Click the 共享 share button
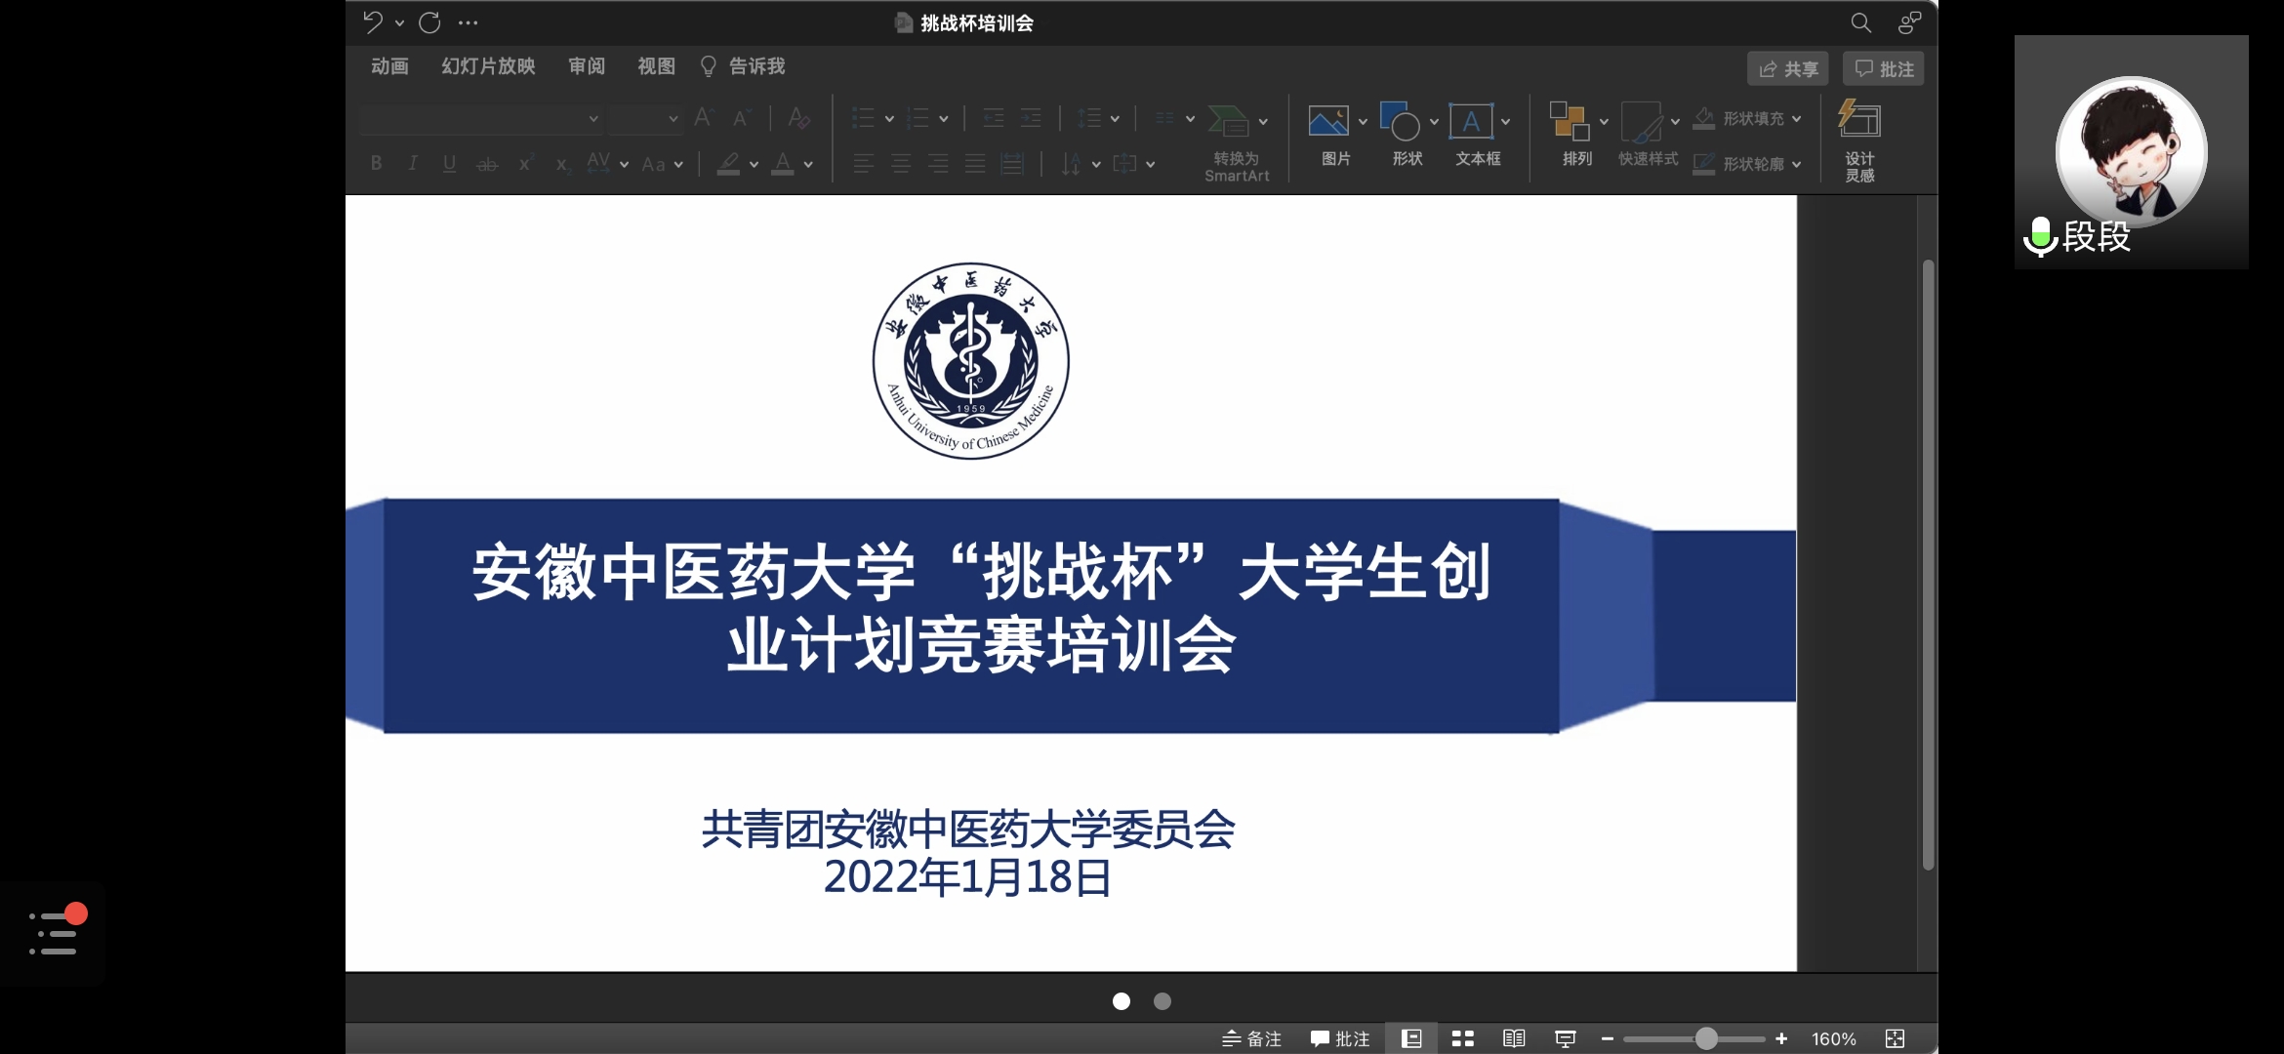Image resolution: width=2284 pixels, height=1054 pixels. pyautogui.click(x=1788, y=69)
